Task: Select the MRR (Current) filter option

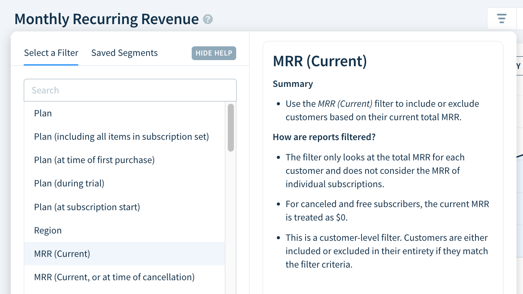Action: point(62,253)
